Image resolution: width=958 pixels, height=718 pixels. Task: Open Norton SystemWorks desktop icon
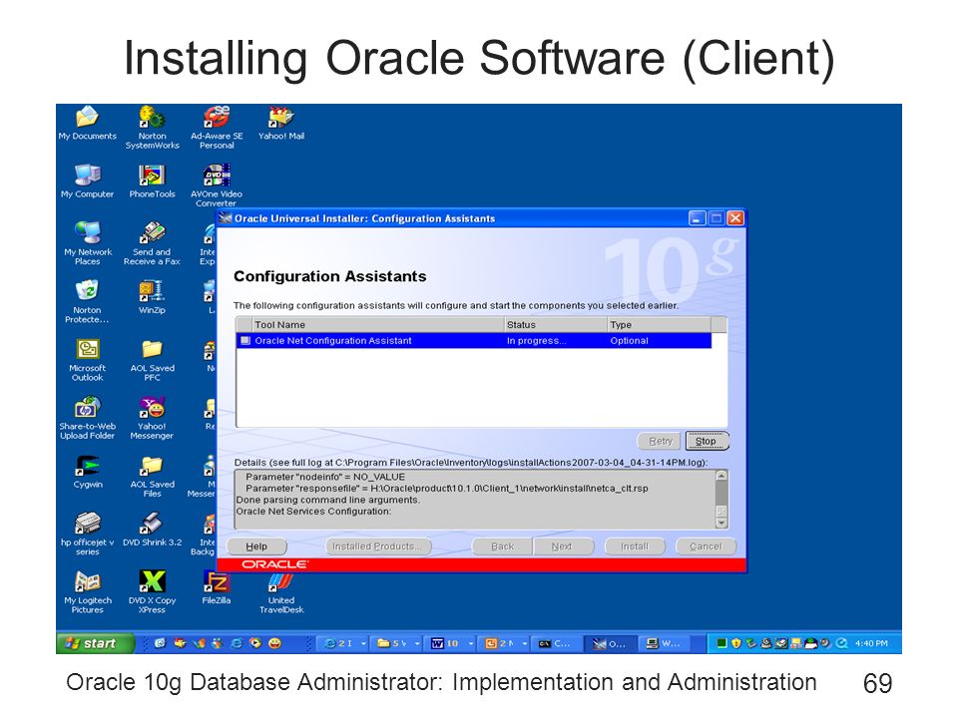(x=152, y=127)
